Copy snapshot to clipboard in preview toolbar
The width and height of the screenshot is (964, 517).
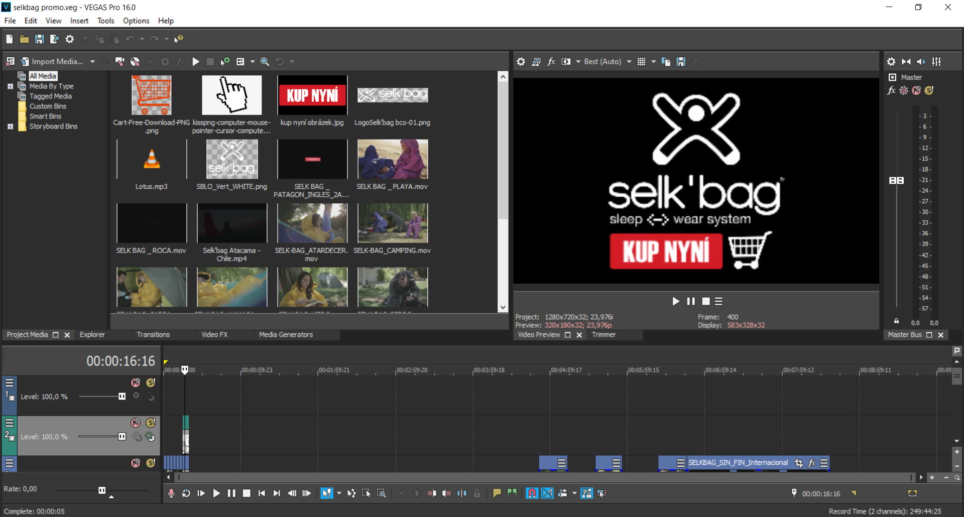pyautogui.click(x=666, y=62)
